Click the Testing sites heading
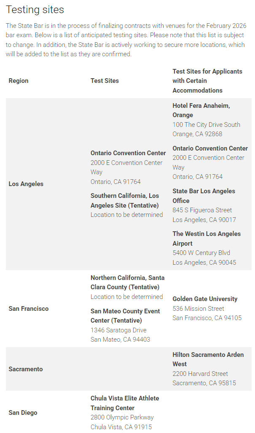The width and height of the screenshot is (255, 433). point(35,10)
